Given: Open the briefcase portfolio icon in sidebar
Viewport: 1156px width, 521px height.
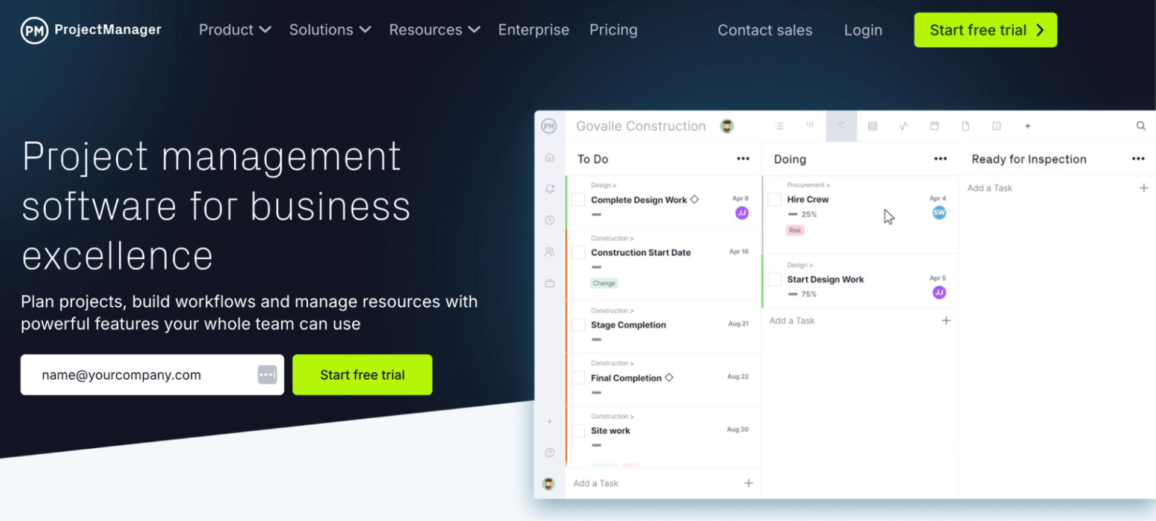Looking at the screenshot, I should 550,283.
